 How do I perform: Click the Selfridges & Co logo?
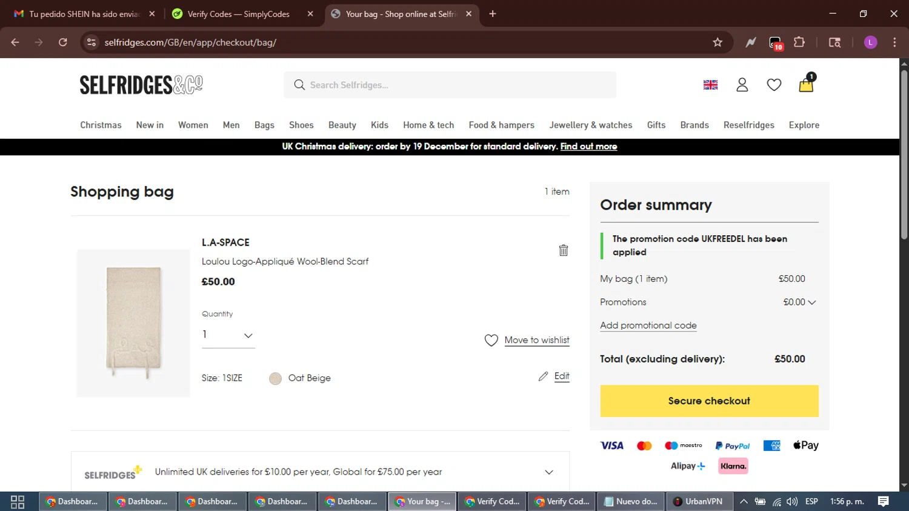pos(141,85)
